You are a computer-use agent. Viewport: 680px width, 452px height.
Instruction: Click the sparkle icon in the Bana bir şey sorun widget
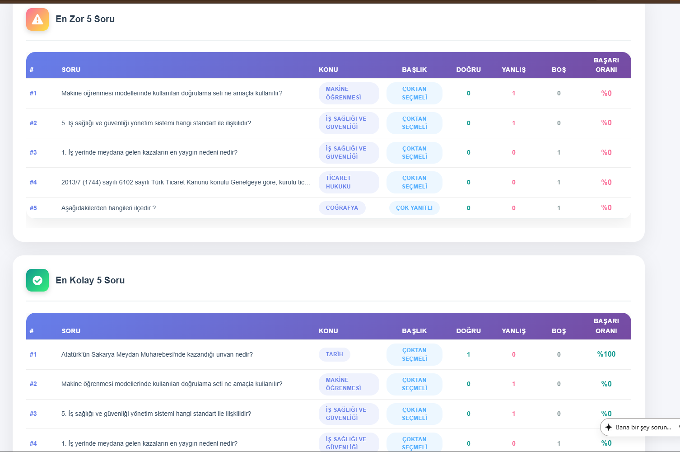(x=609, y=427)
